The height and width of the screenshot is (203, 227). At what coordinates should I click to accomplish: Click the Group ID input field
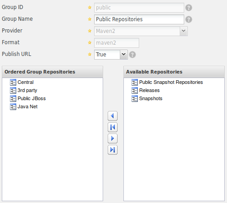click(x=139, y=8)
